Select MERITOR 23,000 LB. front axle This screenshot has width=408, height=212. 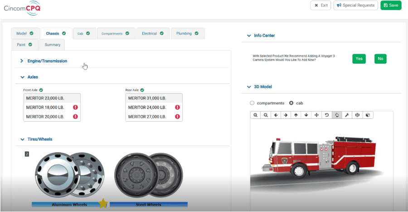(x=52, y=98)
